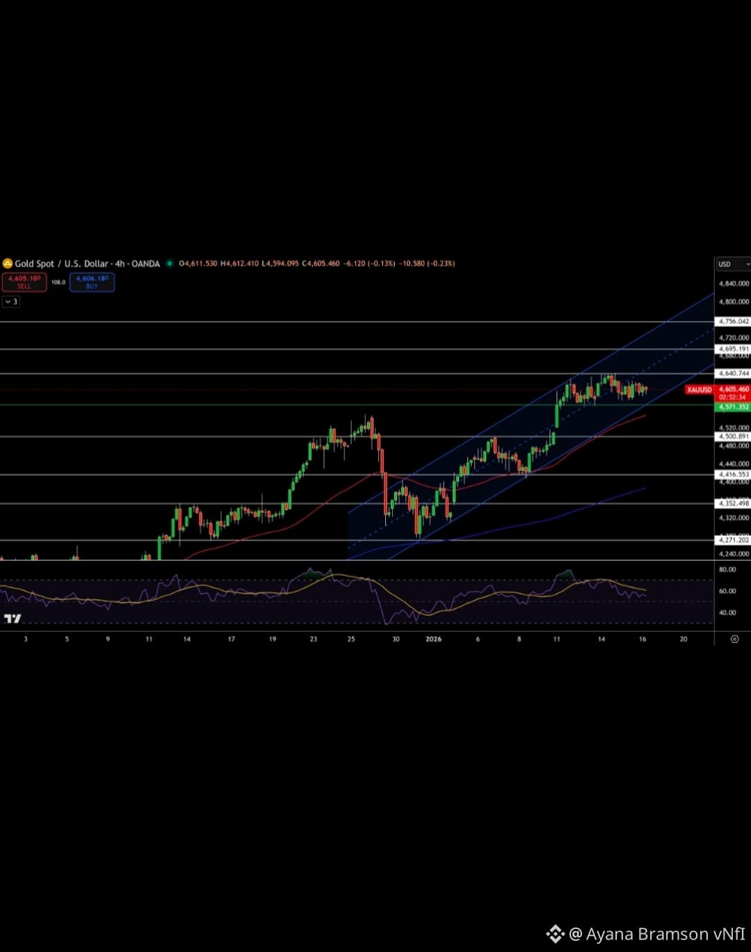The height and width of the screenshot is (952, 751).
Task: Click the date 30 on time axis
Action: click(396, 639)
